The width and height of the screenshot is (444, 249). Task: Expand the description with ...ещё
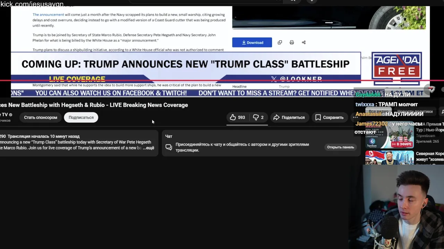[148, 148]
